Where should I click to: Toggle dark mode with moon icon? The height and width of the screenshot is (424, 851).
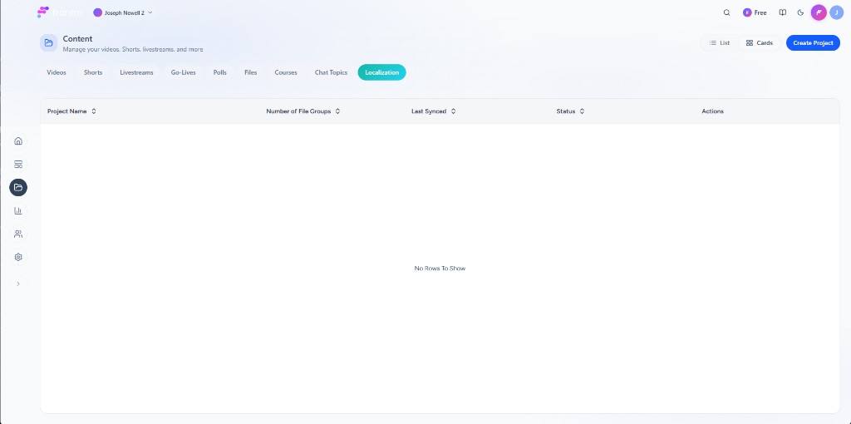coord(800,12)
